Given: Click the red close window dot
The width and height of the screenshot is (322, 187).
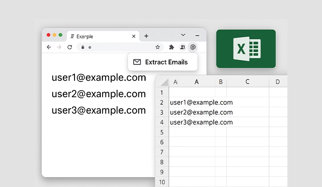Looking at the screenshot, I should 48,35.
